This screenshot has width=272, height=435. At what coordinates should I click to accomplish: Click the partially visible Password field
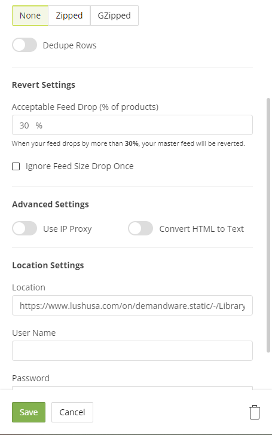[x=132, y=388]
